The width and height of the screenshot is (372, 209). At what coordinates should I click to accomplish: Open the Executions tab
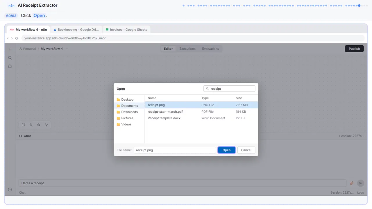[187, 49]
